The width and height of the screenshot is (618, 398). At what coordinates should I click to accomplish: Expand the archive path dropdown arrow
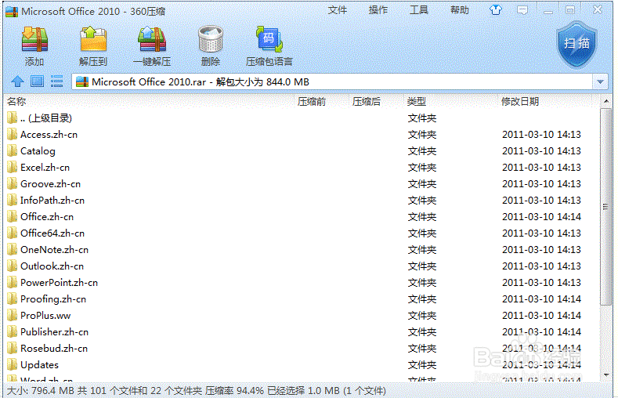600,82
